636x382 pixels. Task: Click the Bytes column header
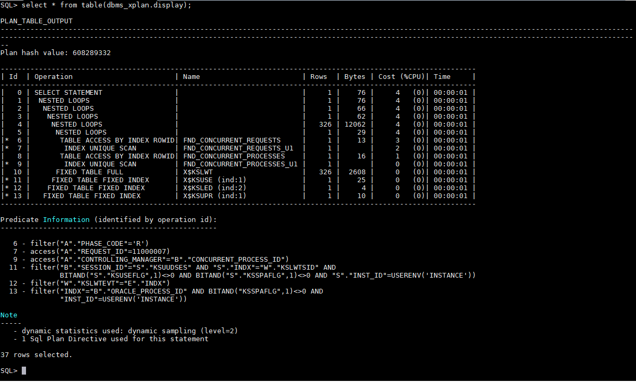click(355, 76)
